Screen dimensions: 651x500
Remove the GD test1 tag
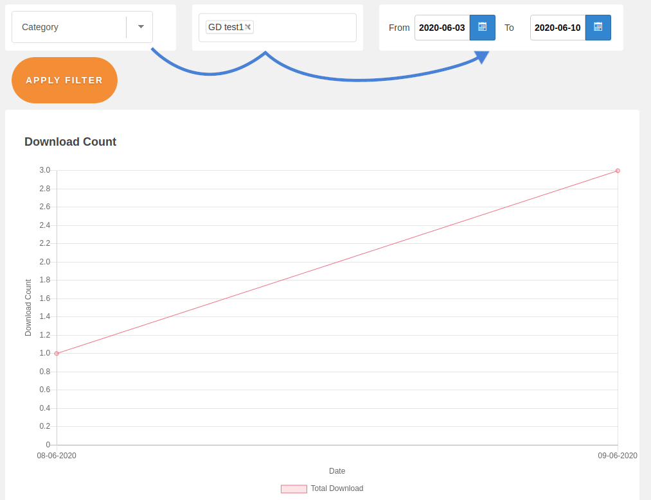(248, 27)
